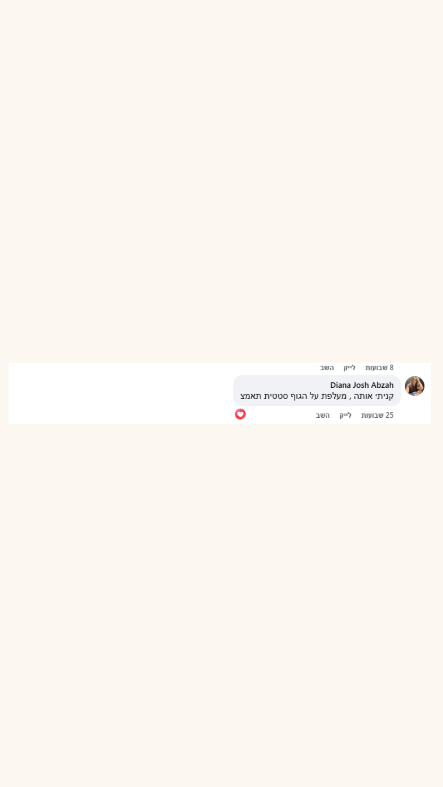Click the beige background above the comments
The width and height of the screenshot is (443, 787).
[221, 180]
